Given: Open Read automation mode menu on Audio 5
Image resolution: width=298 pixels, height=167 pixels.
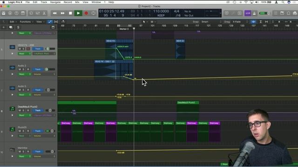Looking at the screenshot, I should coord(25,95).
